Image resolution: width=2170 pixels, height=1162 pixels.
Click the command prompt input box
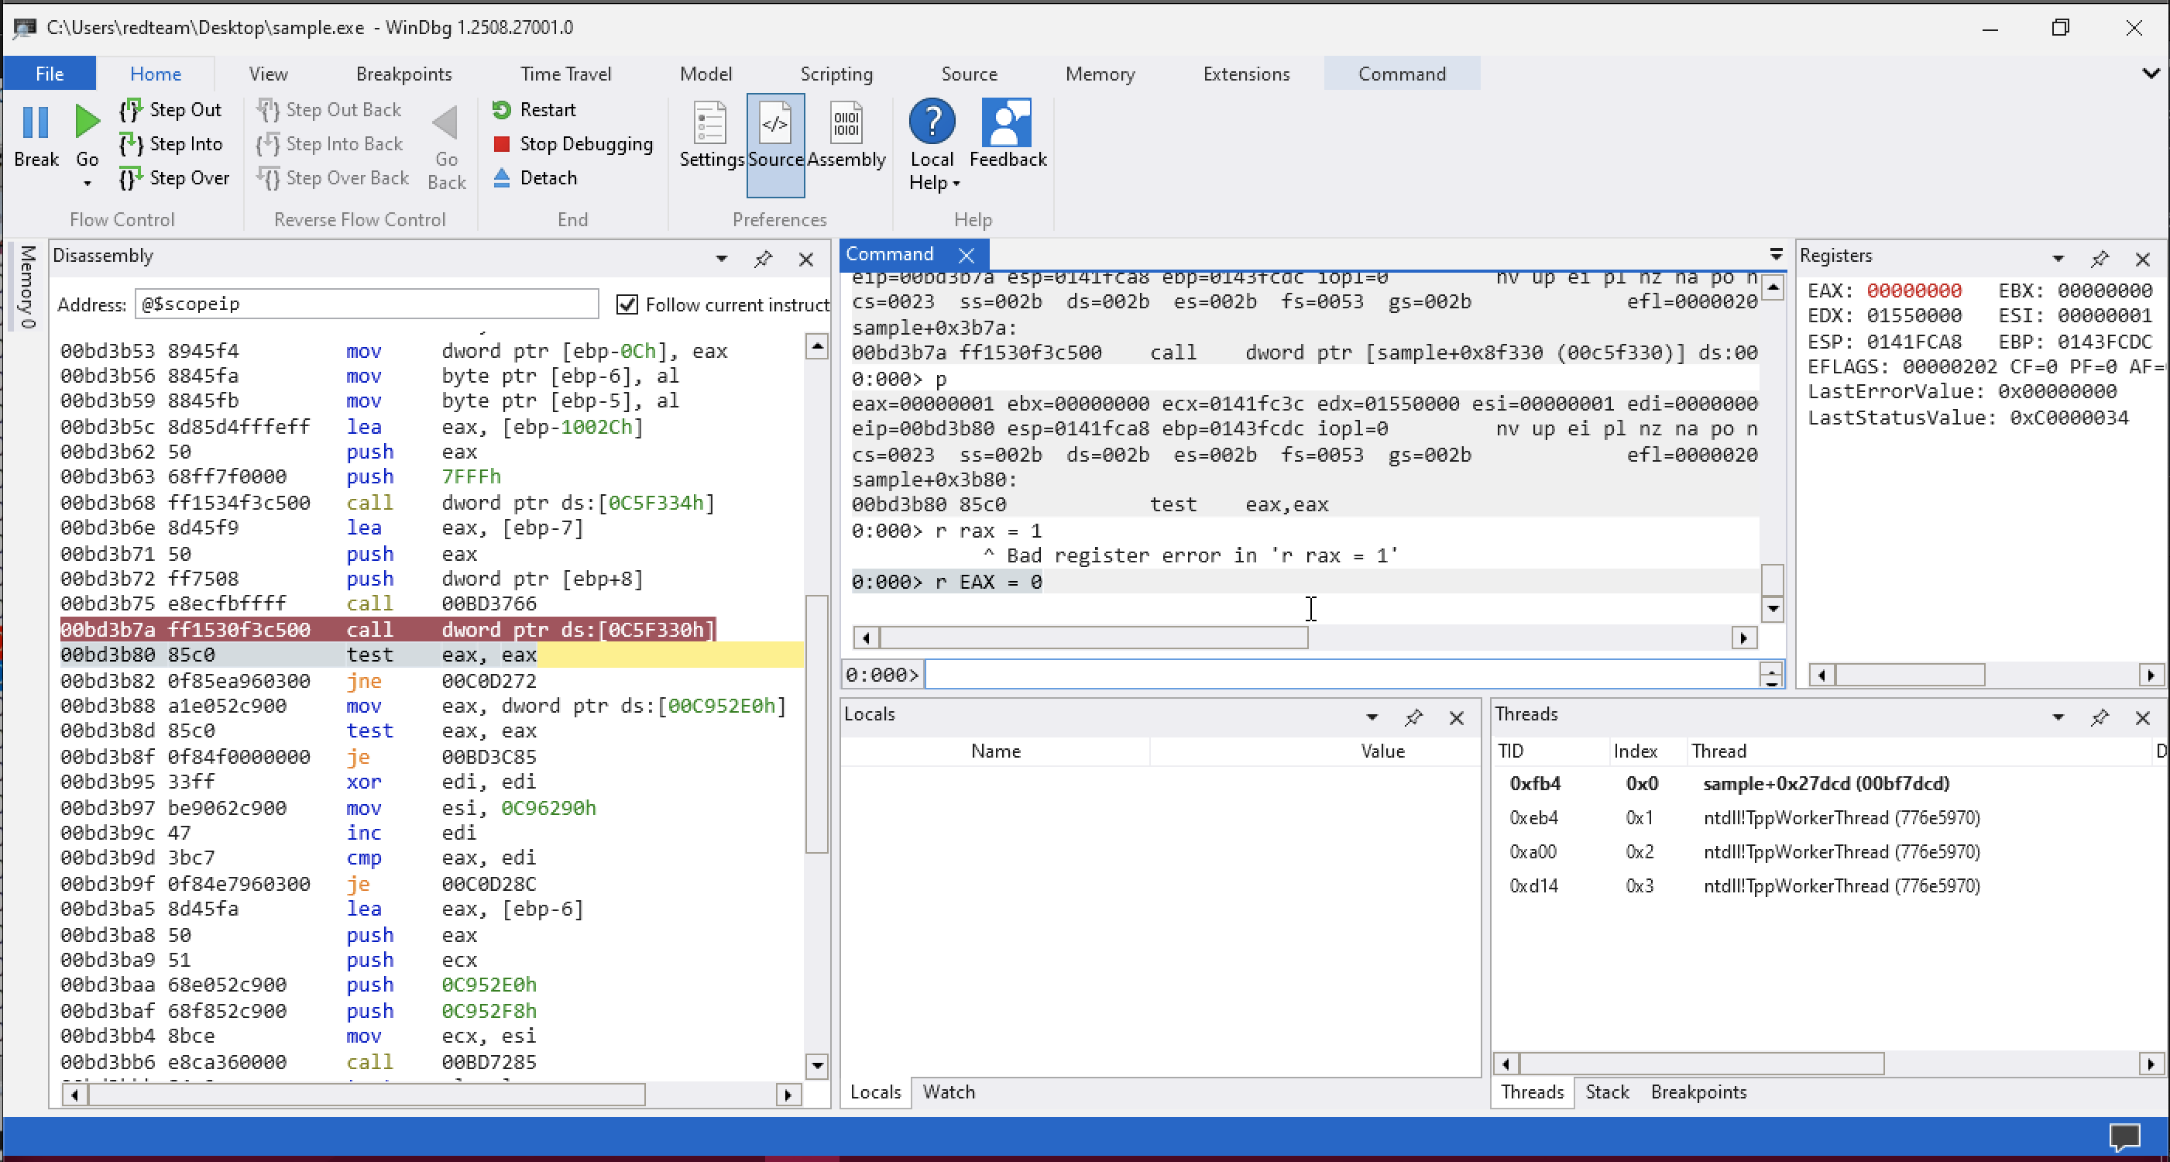tap(1341, 675)
